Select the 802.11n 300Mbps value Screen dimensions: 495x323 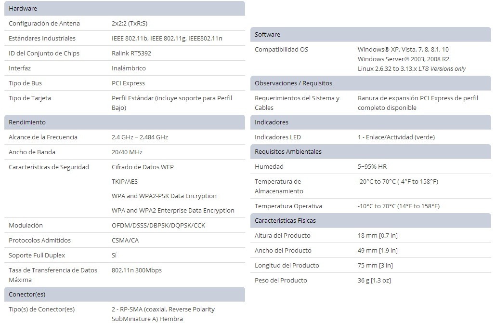(x=137, y=270)
